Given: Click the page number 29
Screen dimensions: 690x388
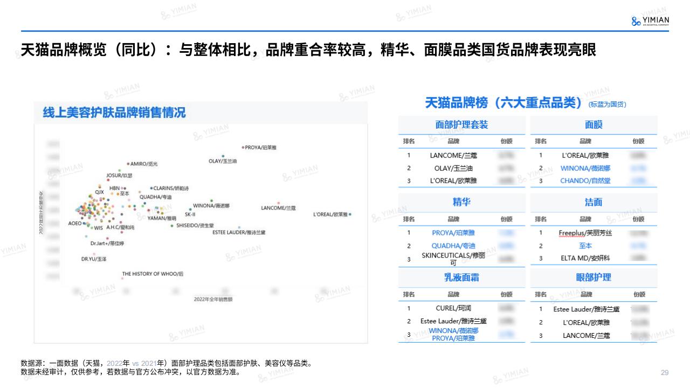Looking at the screenshot, I should (665, 373).
